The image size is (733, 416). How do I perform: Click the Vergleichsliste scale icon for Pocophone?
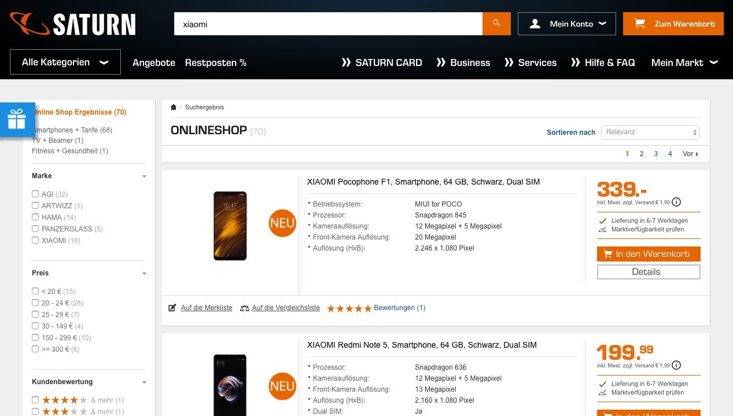tap(245, 308)
